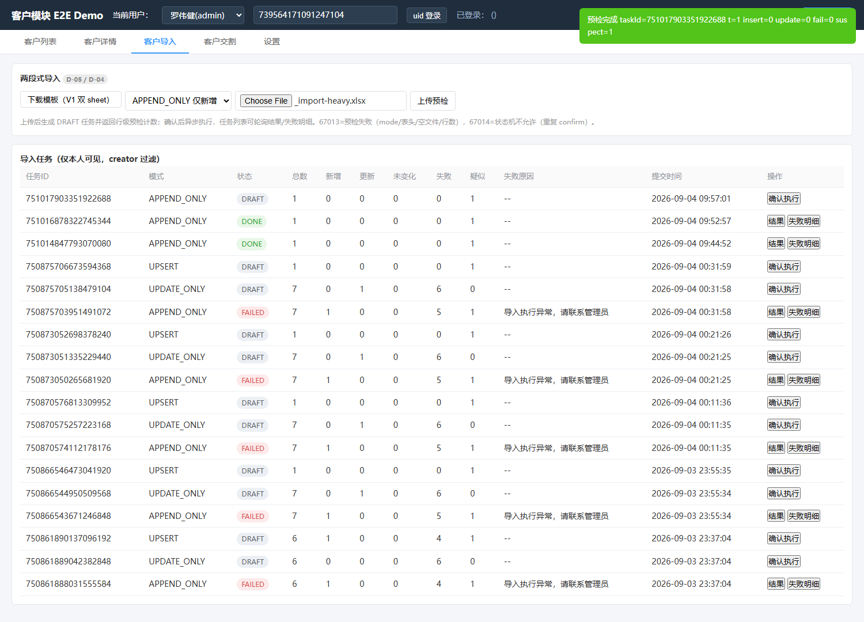The width and height of the screenshot is (864, 622).
Task: Open 失败明细 for task 751014847793070080
Action: click(804, 244)
